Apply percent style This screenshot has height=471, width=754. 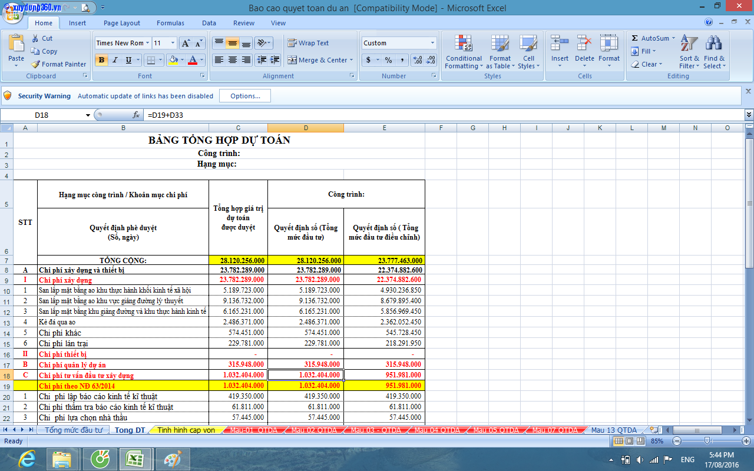coord(388,60)
